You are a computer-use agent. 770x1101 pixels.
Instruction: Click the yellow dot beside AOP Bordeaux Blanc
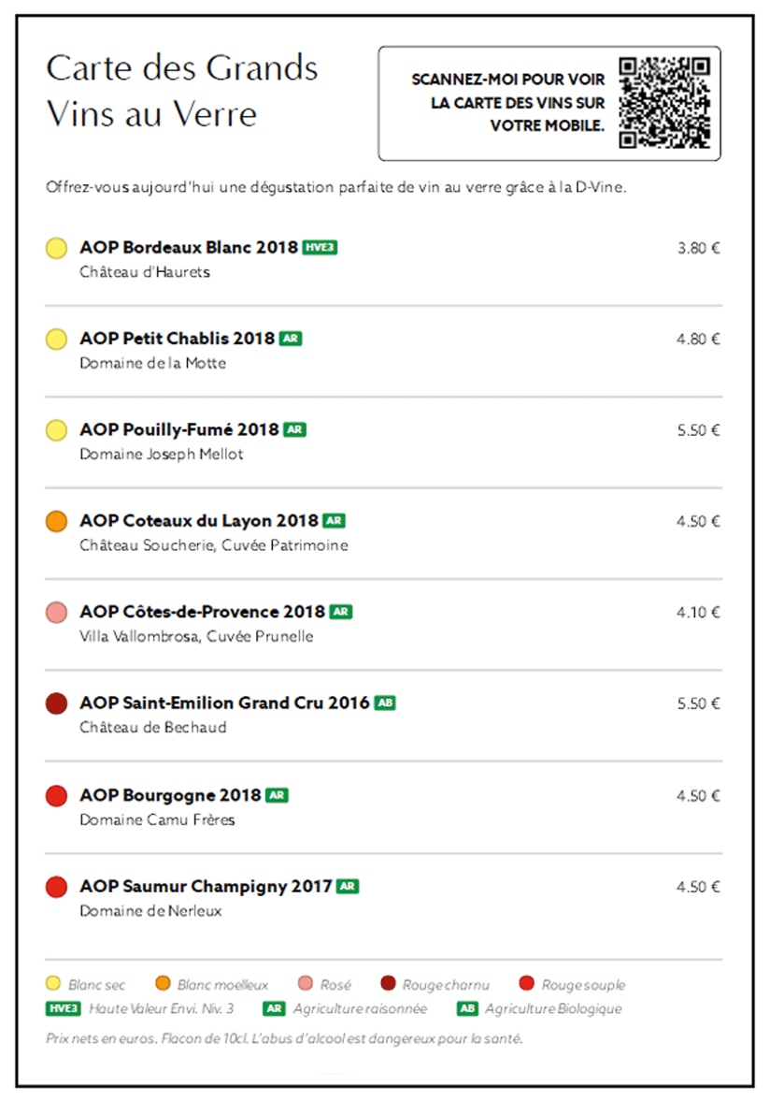pos(56,248)
